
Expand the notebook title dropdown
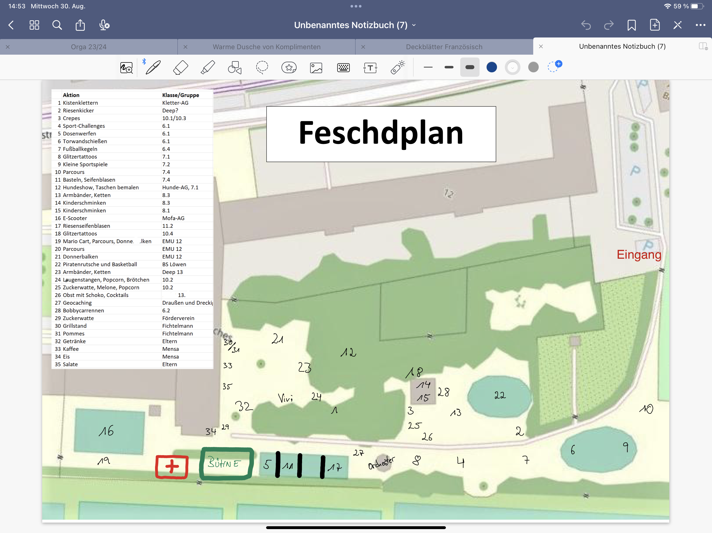coord(414,25)
